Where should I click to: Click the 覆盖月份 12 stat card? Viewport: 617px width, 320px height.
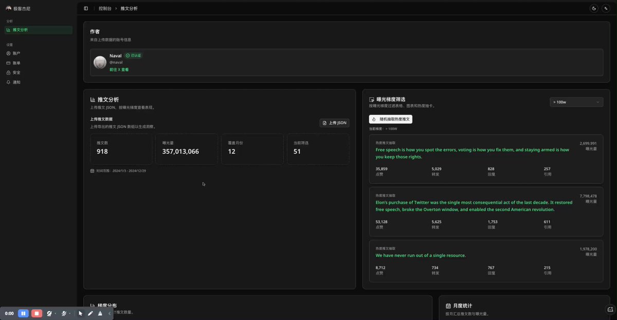[x=252, y=149]
